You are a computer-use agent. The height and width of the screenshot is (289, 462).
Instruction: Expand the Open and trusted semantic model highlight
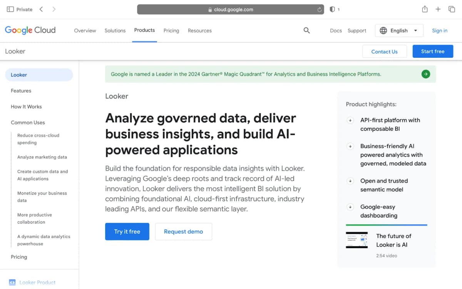[x=350, y=181]
